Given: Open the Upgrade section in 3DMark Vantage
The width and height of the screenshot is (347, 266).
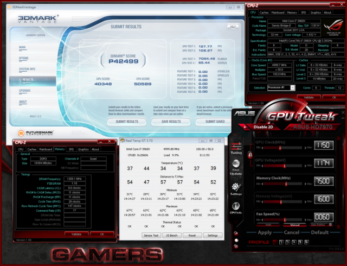Looking at the screenshot, I should point(24,91).
